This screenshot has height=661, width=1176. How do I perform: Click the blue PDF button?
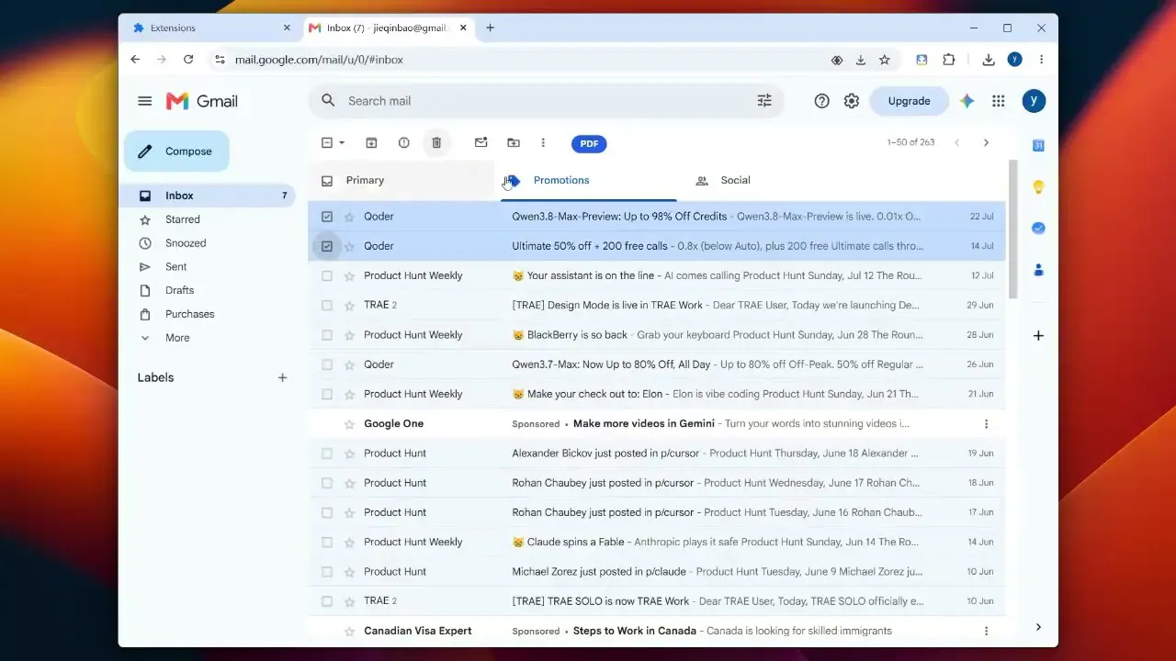point(589,144)
